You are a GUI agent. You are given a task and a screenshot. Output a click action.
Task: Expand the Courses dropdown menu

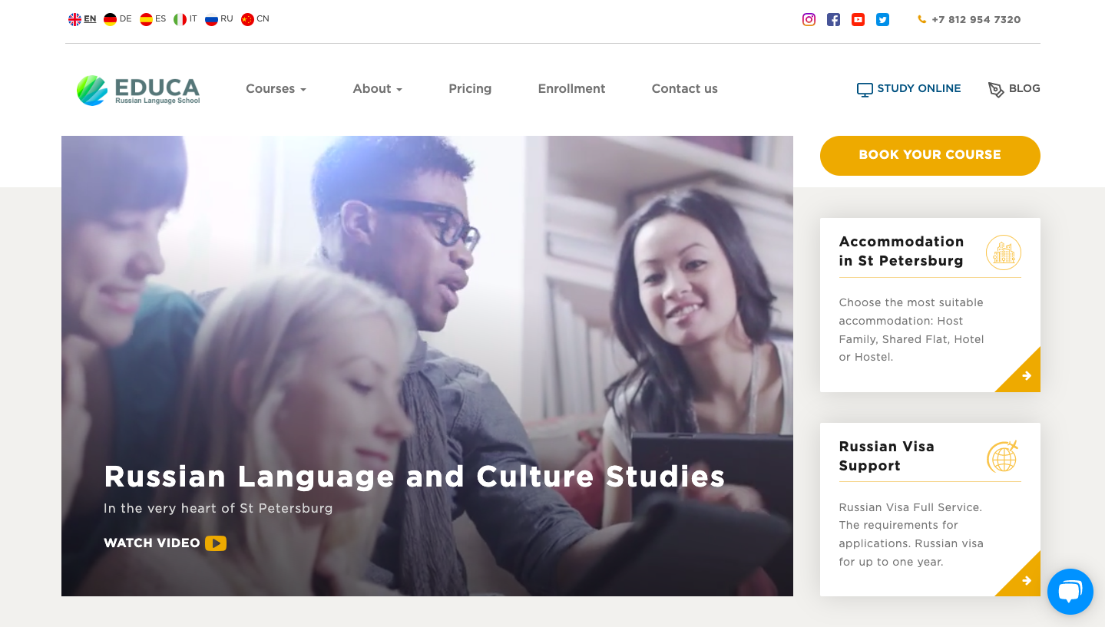pyautogui.click(x=276, y=89)
